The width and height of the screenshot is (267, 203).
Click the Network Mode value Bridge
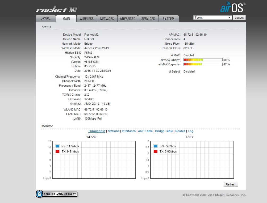88,44
